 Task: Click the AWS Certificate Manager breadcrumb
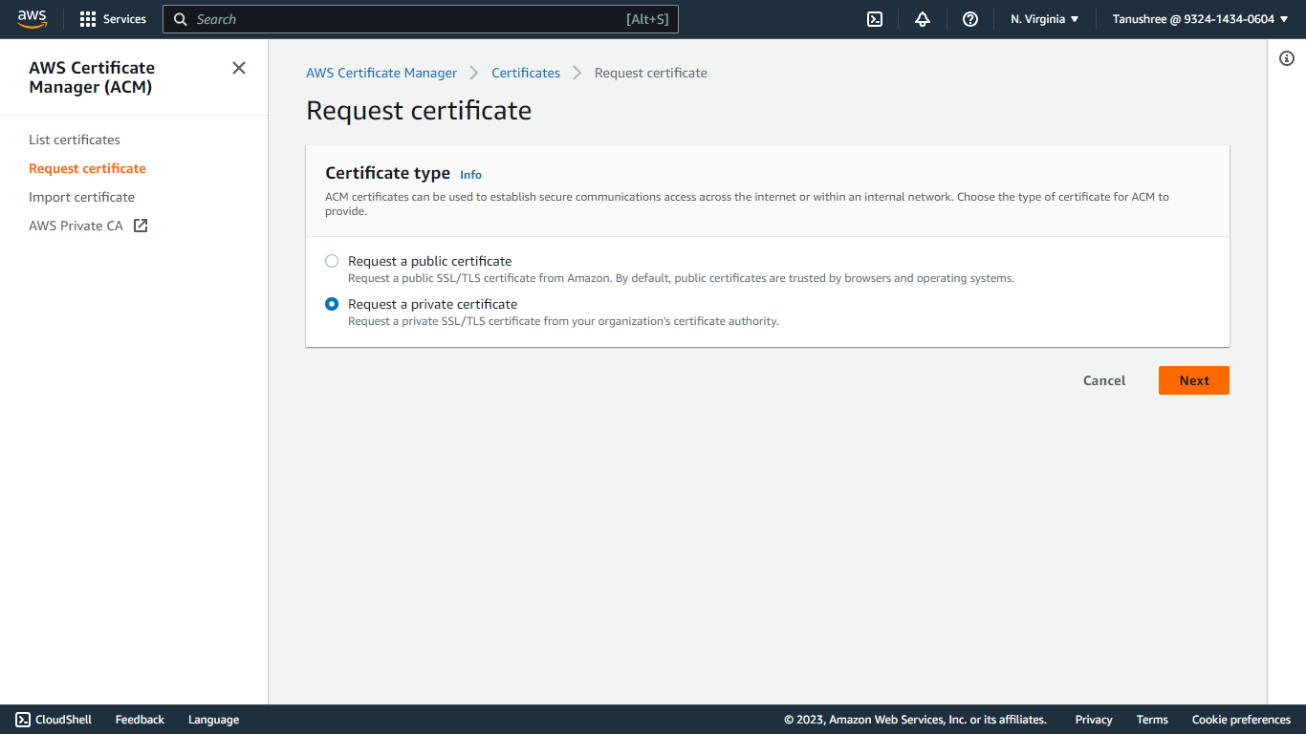[381, 73]
